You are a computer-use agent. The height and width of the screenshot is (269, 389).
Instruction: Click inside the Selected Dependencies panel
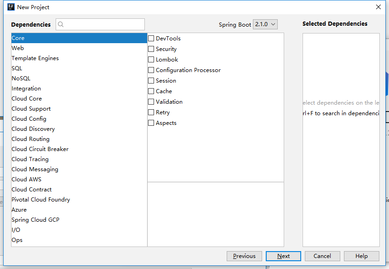pyautogui.click(x=341, y=140)
